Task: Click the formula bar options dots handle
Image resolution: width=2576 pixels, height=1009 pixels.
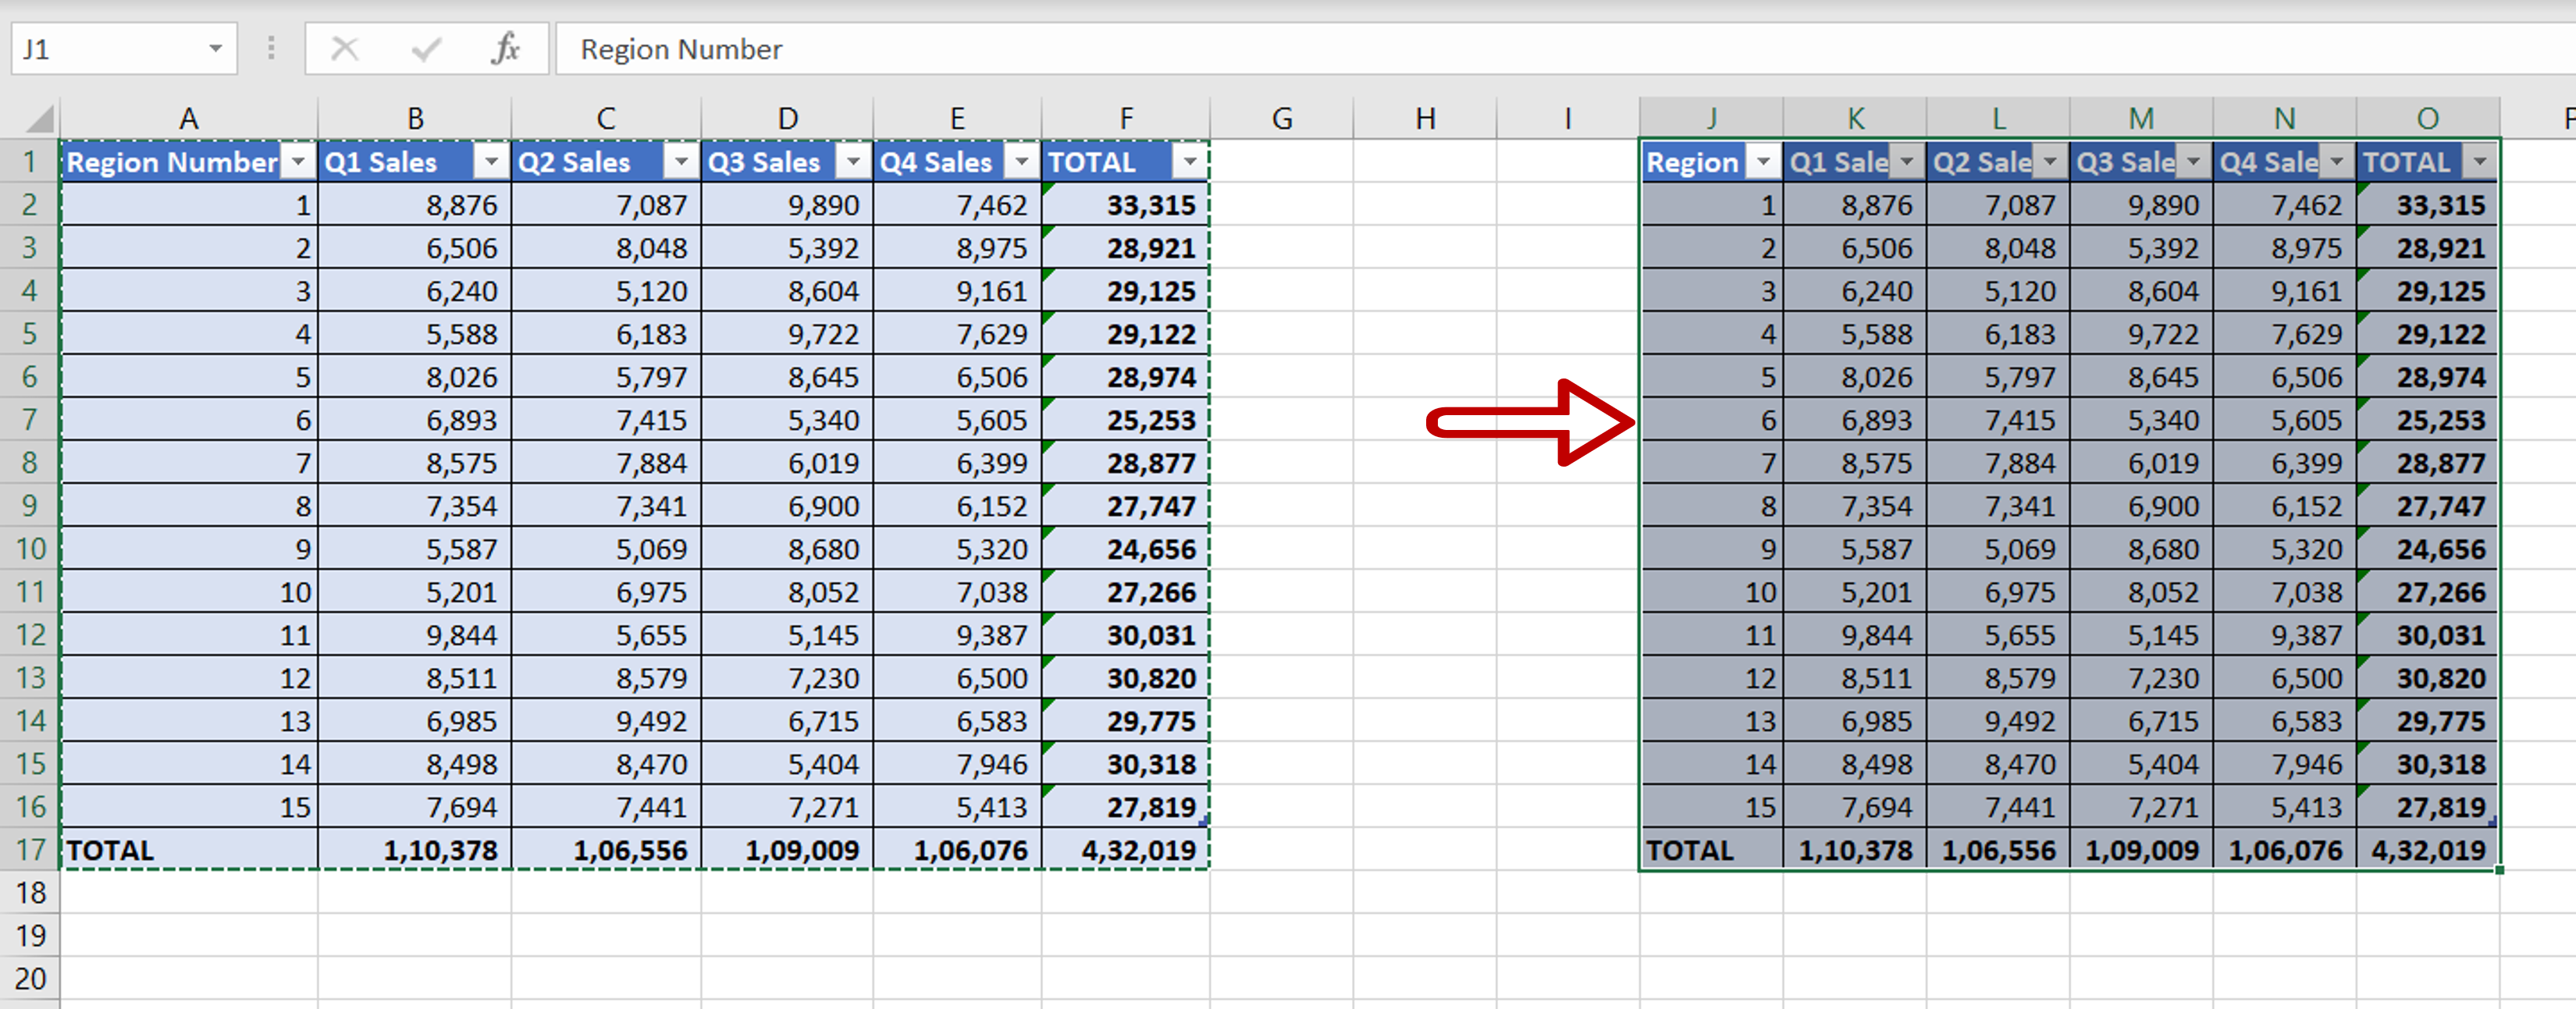Action: pyautogui.click(x=271, y=48)
